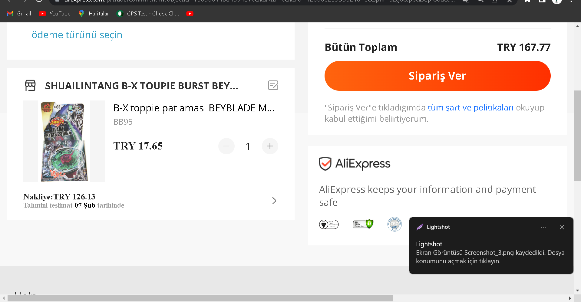The image size is (581, 302).
Task: Open the Gmail bookmark
Action: point(19,14)
